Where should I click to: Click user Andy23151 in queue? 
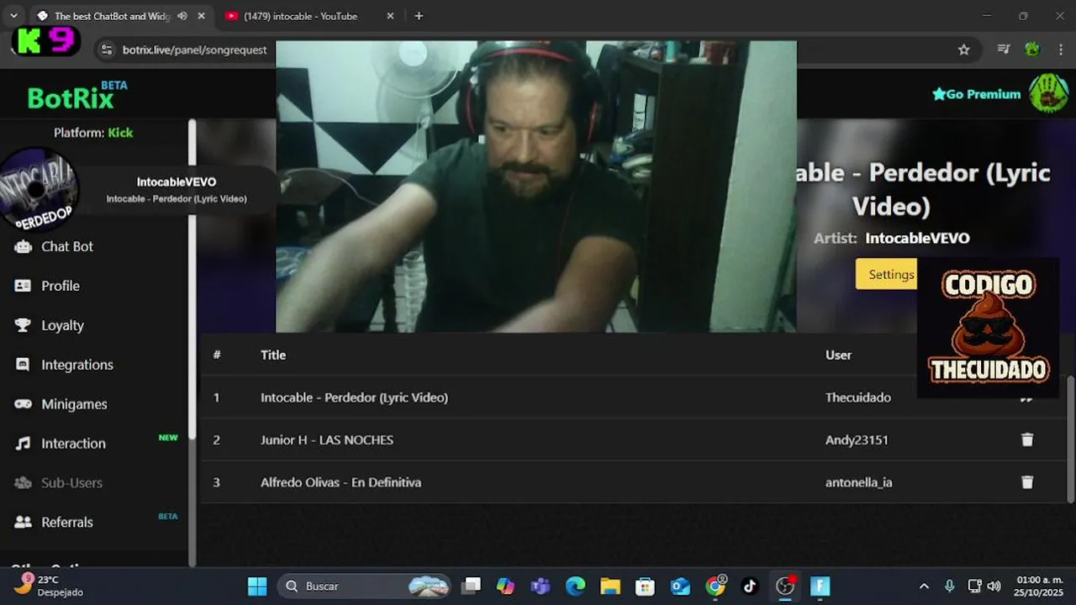point(857,439)
